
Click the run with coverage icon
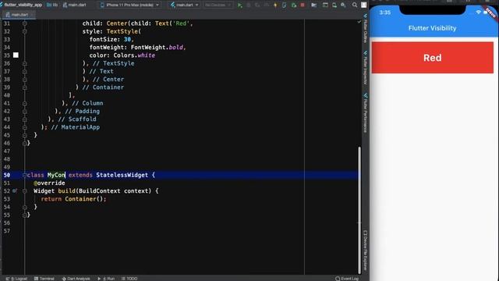click(257, 5)
